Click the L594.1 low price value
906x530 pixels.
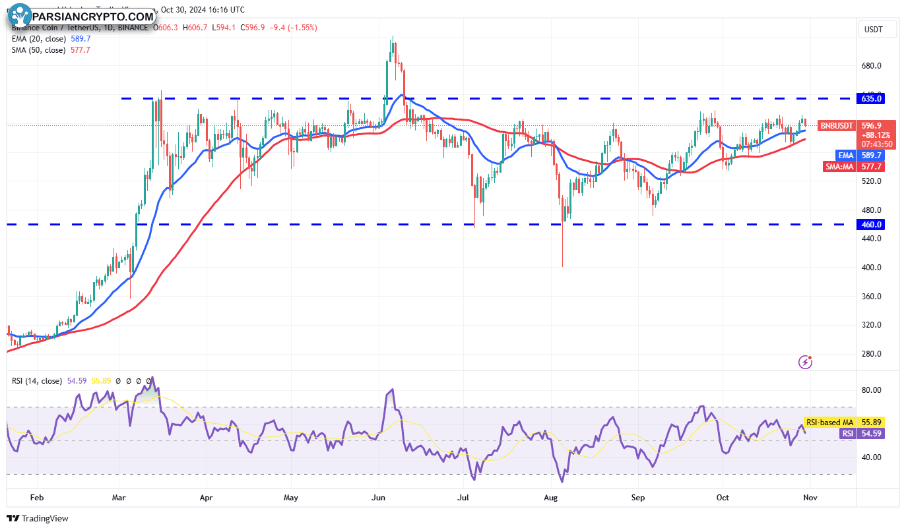click(222, 28)
